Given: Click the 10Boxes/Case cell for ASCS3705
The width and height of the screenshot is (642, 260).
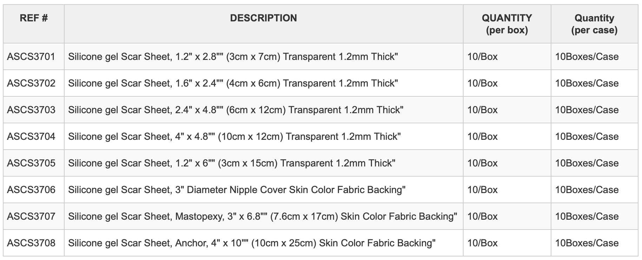Looking at the screenshot, I should 587,163.
